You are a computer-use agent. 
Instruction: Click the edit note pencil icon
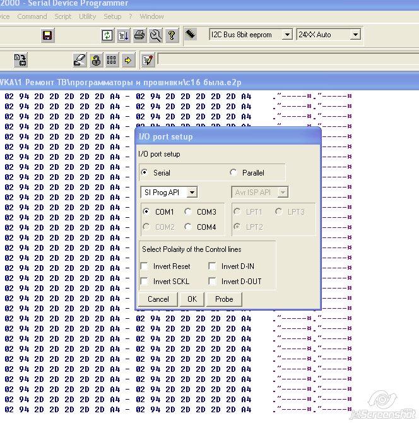[x=148, y=60]
